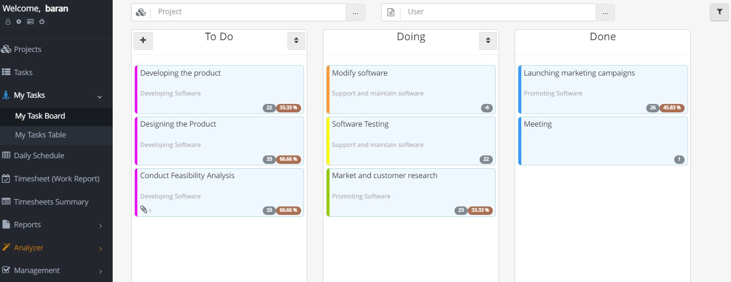Open the Daily Schedule calendar icon
Image resolution: width=731 pixels, height=282 pixels.
coord(6,155)
